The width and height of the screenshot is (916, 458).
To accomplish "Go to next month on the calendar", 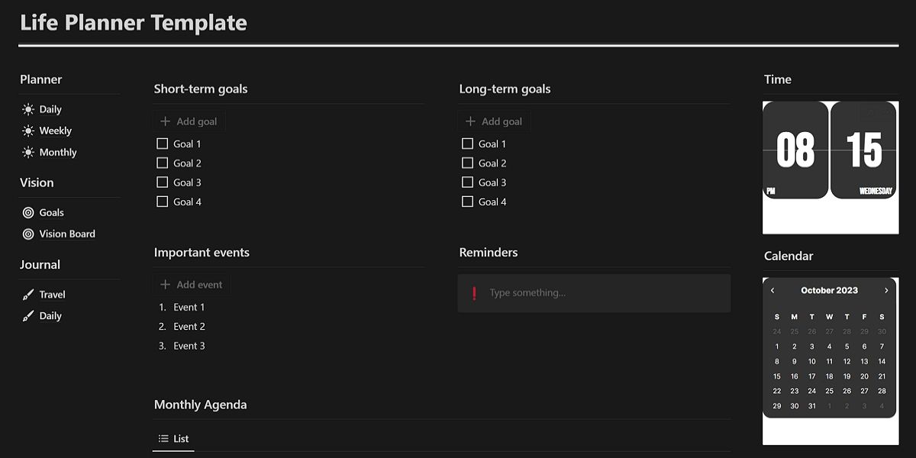I will tap(886, 290).
